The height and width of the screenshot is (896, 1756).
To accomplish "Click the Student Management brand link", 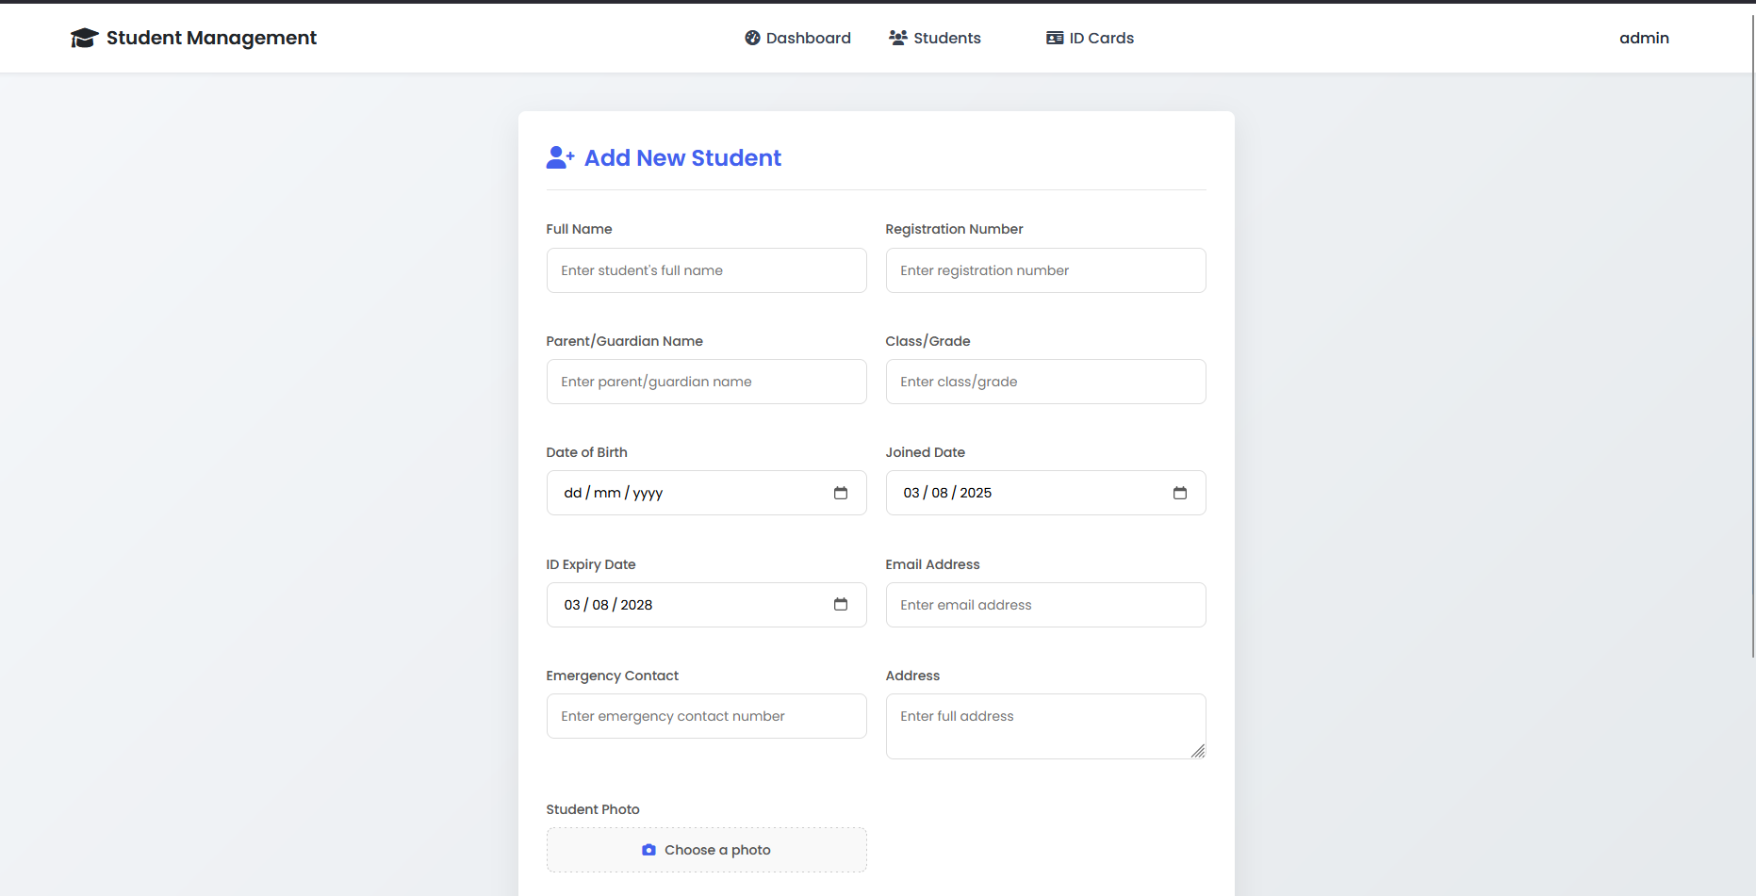I will tap(211, 38).
